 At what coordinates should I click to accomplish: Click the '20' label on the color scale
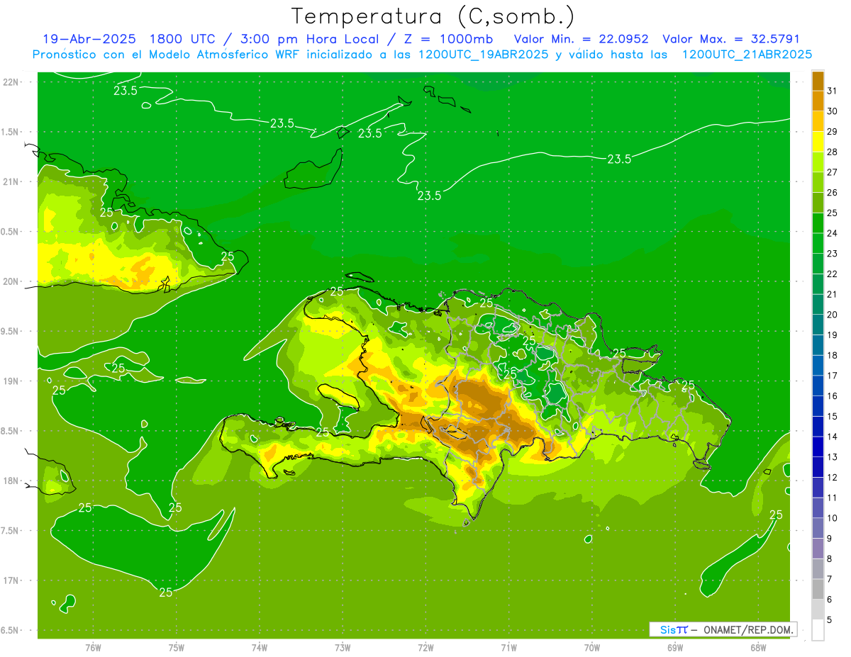pos(832,315)
